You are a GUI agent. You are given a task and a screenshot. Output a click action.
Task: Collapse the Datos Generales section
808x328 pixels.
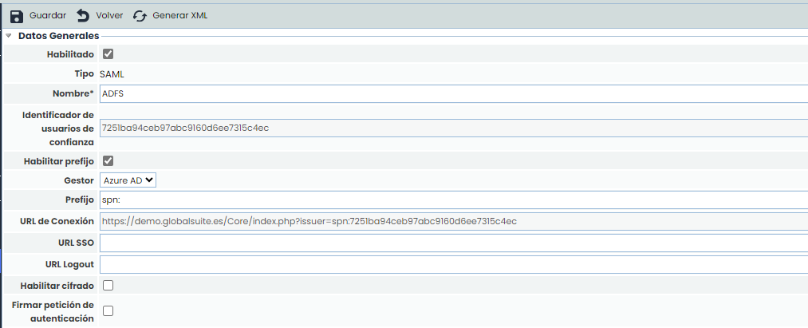(9, 36)
